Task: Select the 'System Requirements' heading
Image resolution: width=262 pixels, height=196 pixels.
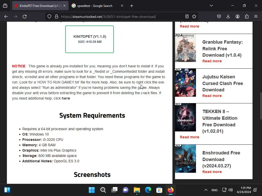Action: 92,115
